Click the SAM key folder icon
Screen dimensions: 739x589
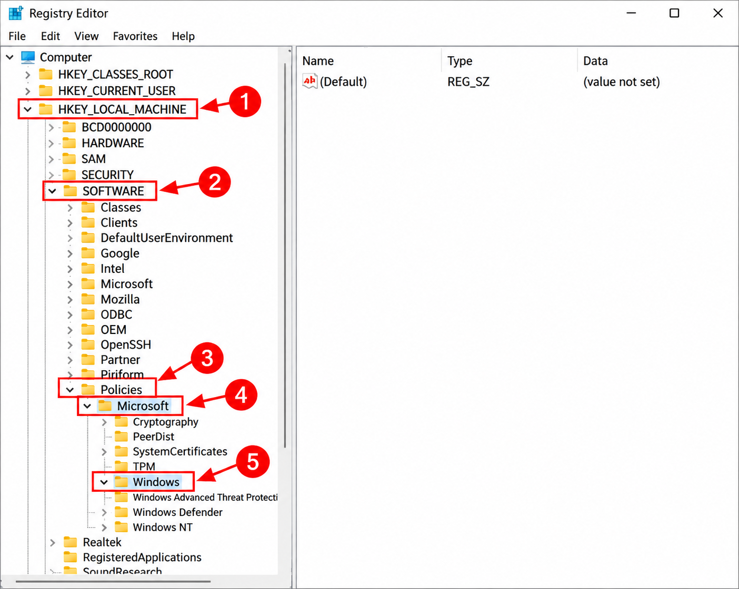tap(69, 159)
